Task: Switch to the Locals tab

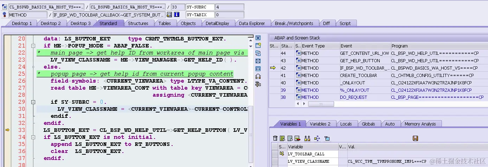Action: pos(346,124)
